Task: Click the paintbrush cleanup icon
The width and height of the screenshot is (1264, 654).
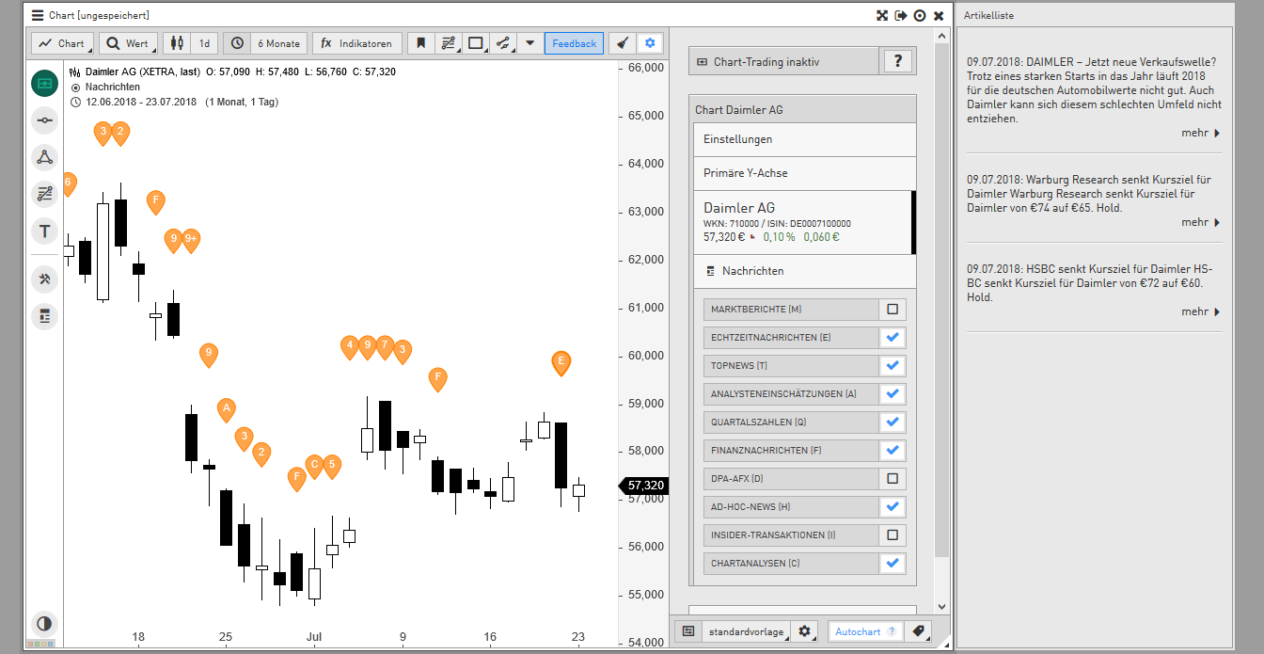Action: pyautogui.click(x=622, y=43)
